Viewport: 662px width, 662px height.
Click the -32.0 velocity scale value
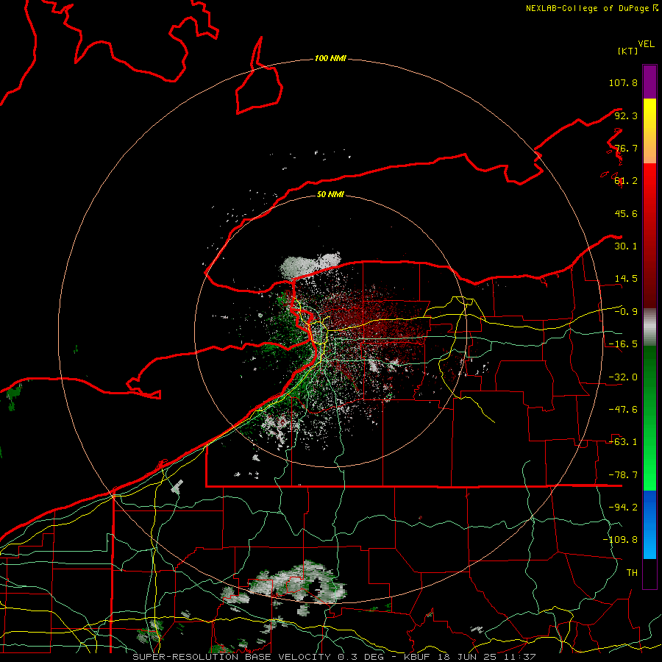tap(623, 377)
